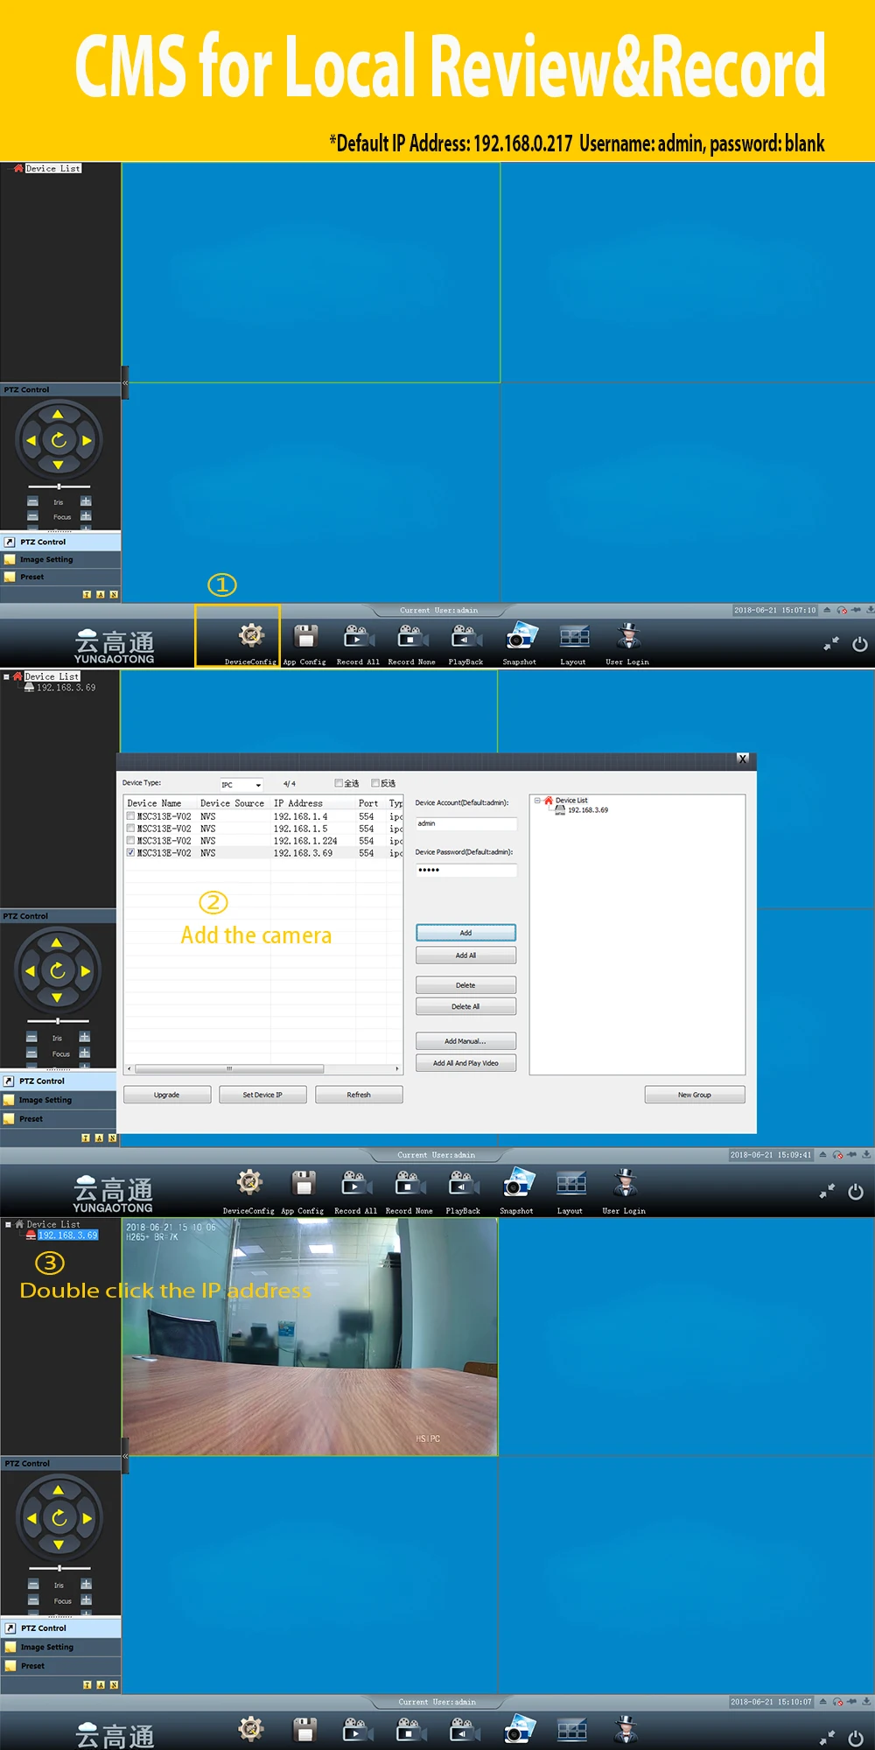Image resolution: width=875 pixels, height=1750 pixels.
Task: Open PlayBack in the 15:07:10 screenshot toolbar
Action: [x=465, y=643]
